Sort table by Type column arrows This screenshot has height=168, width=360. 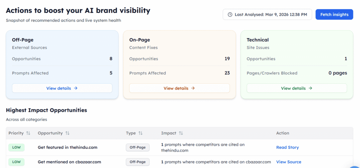(x=141, y=133)
